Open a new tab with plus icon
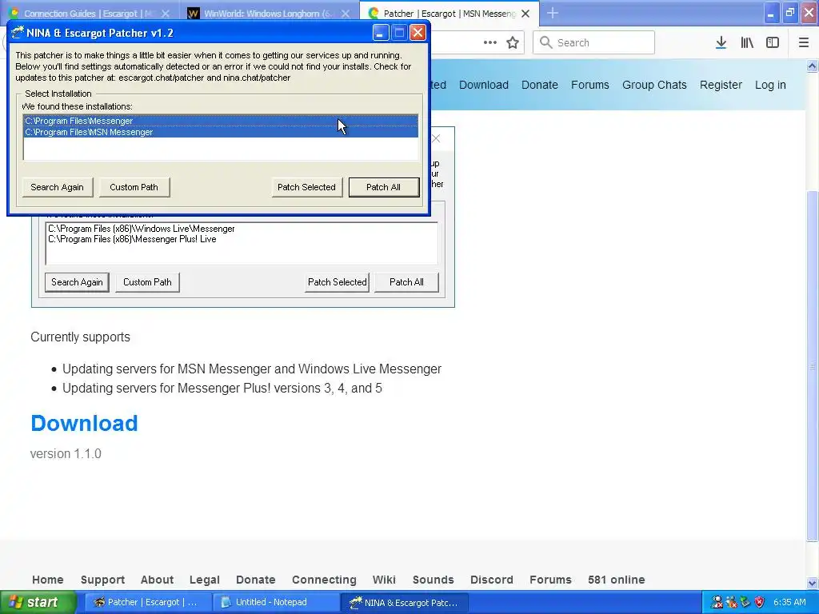 [553, 13]
